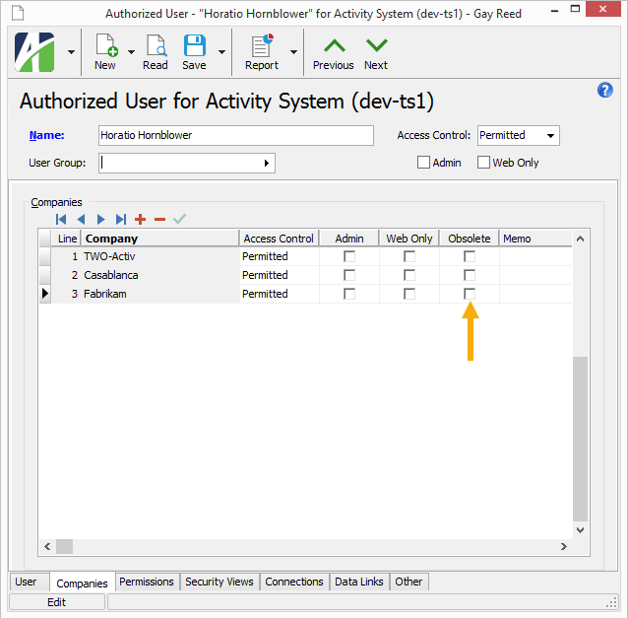
Task: Check Admin for TWO-Activ row
Action: [349, 256]
